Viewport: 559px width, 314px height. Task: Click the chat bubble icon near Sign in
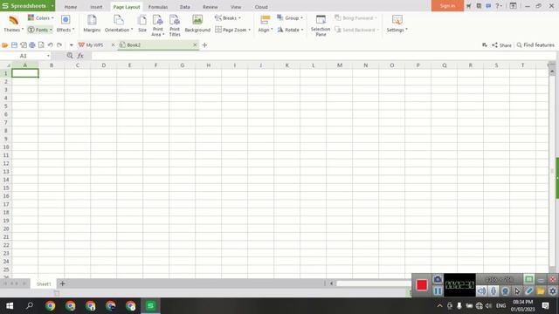[488, 6]
